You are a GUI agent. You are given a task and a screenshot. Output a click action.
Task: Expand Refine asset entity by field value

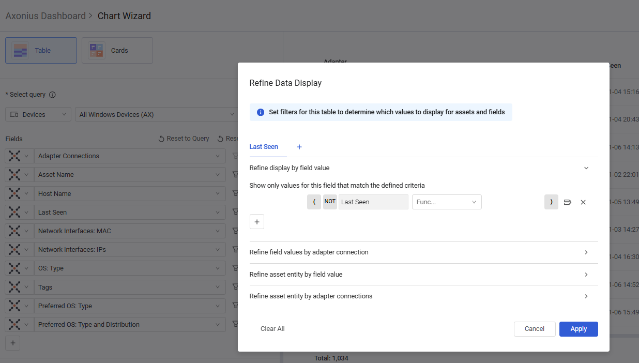point(423,275)
